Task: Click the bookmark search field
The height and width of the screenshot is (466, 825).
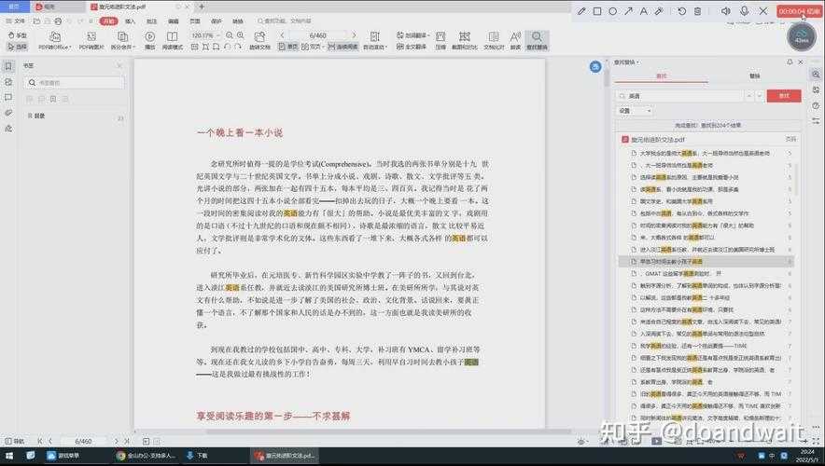Action: pos(74,83)
